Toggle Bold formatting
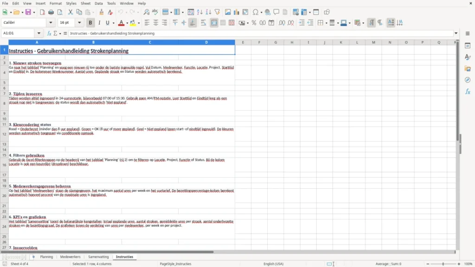Screen dimensions: 475x267 pos(90,23)
